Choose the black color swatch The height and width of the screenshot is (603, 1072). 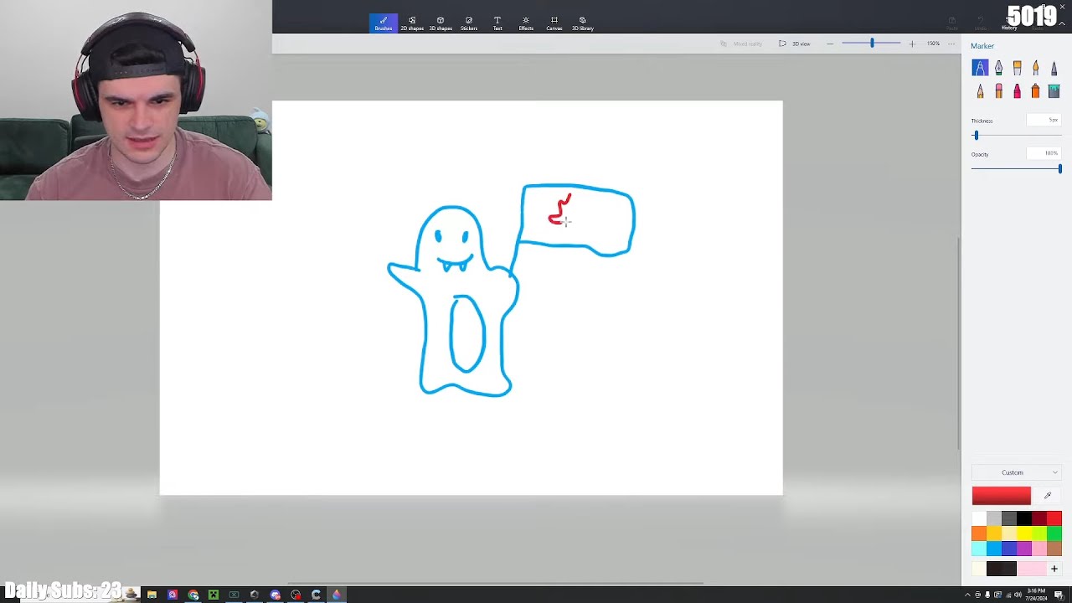point(1024,518)
